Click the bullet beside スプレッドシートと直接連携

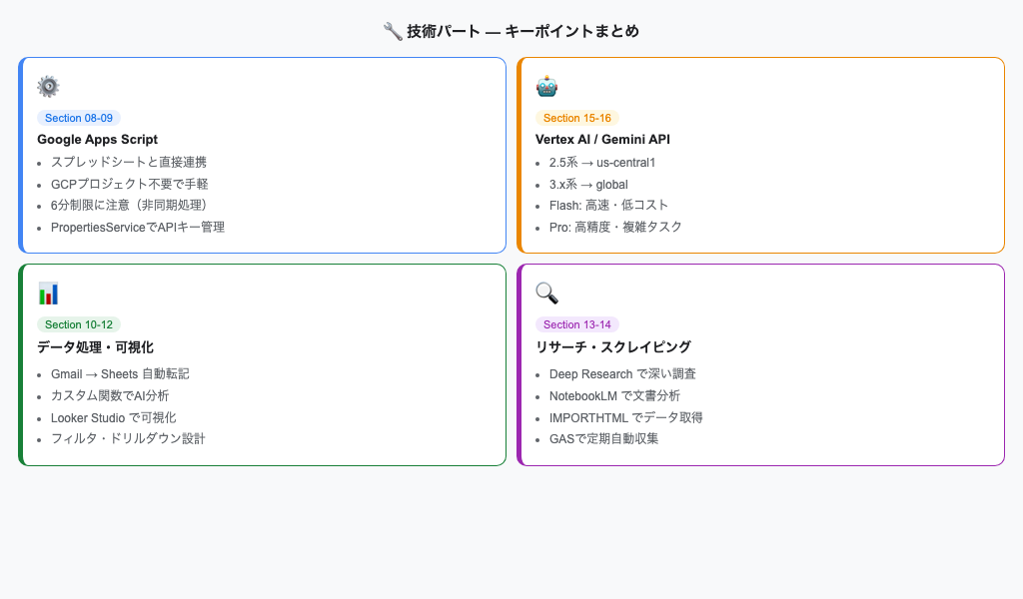point(40,163)
